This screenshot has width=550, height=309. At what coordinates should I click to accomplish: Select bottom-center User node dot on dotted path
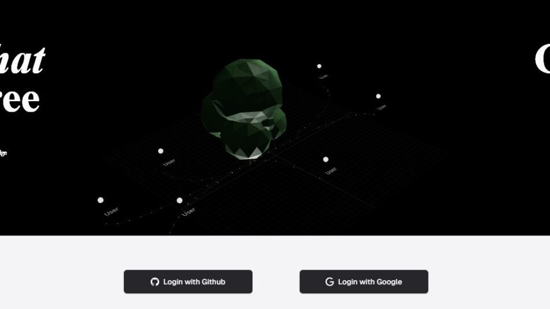(179, 201)
